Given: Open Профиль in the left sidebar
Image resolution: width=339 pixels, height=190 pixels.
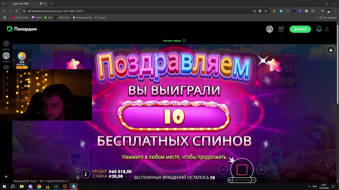Looking at the screenshot, I should (x=6, y=56).
